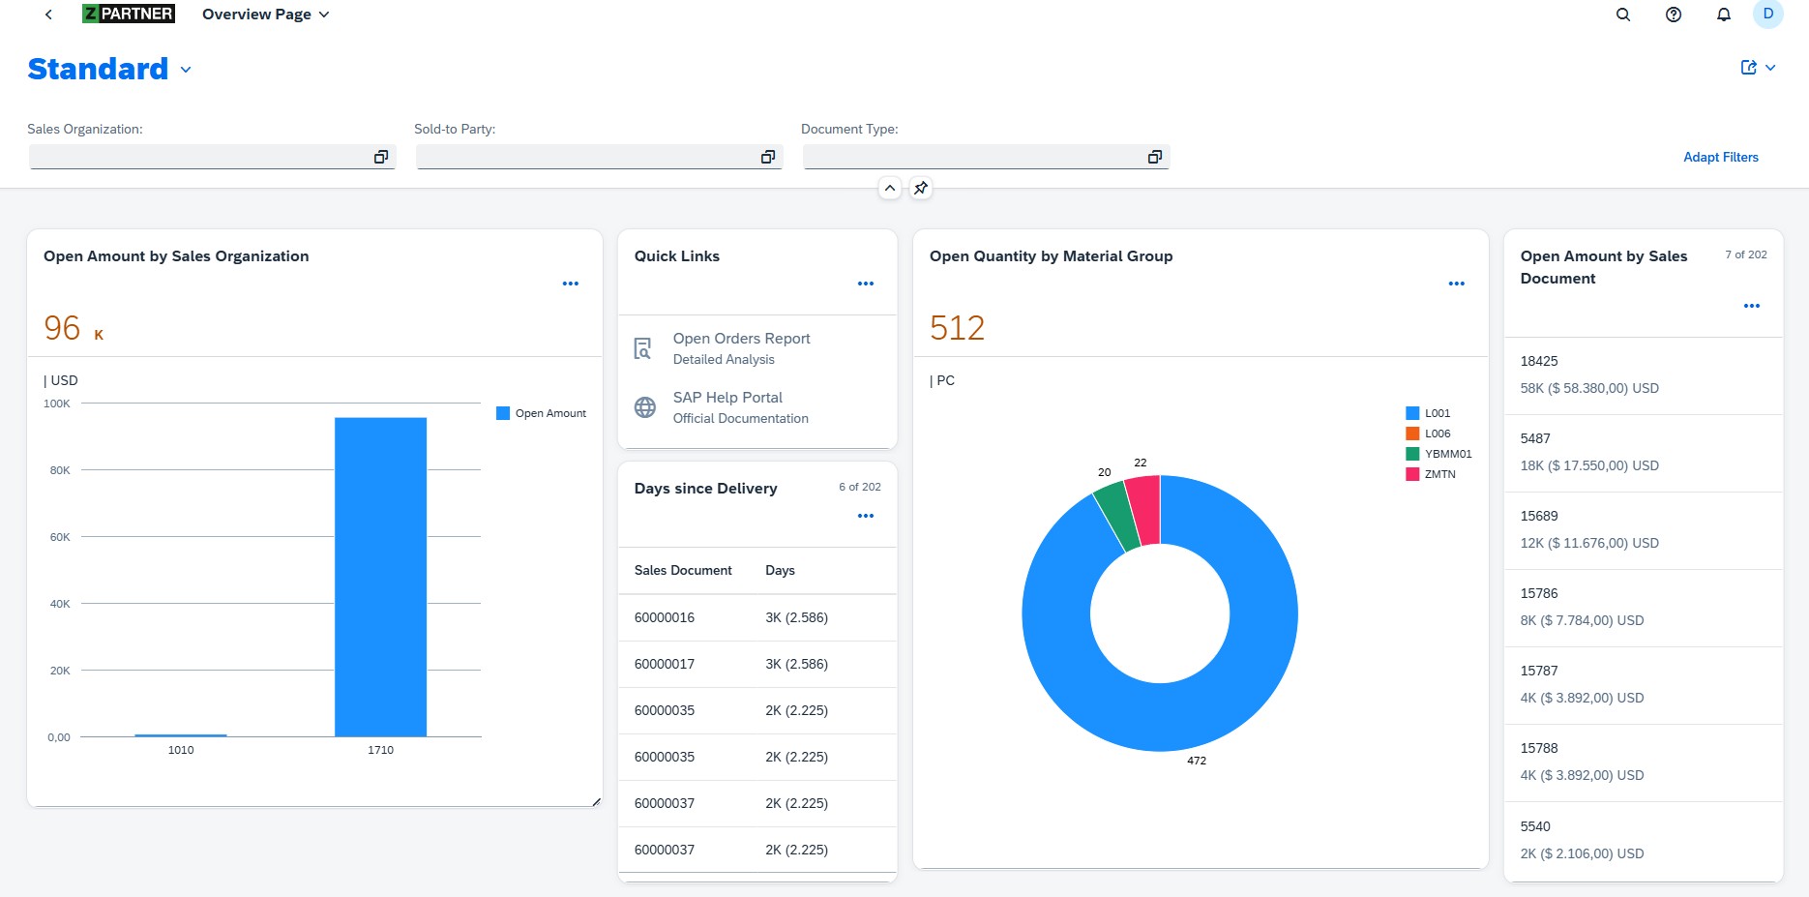Image resolution: width=1809 pixels, height=897 pixels.
Task: Collapse the filter header
Action: pos(890,188)
